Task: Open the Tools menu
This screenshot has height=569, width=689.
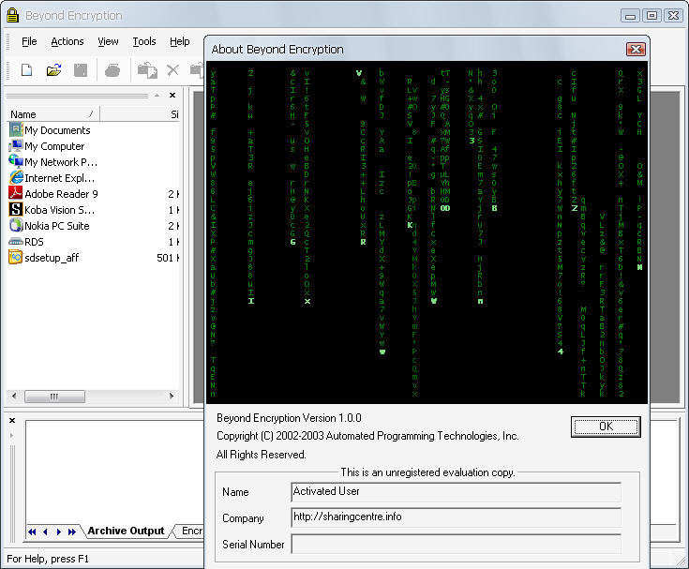Action: point(144,41)
